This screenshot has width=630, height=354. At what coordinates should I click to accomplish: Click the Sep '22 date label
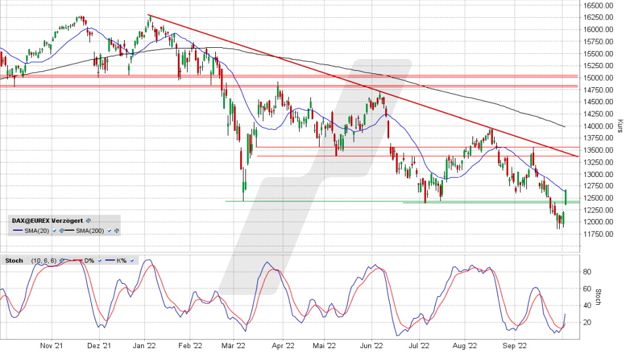pyautogui.click(x=514, y=345)
